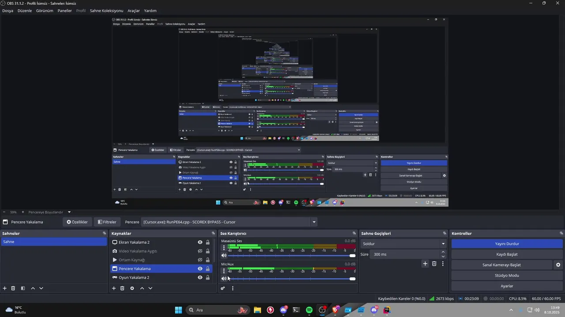Screen dimensions: 565x317
Task: Toggle lock on Ekran Yakalama 2
Action: 207,242
